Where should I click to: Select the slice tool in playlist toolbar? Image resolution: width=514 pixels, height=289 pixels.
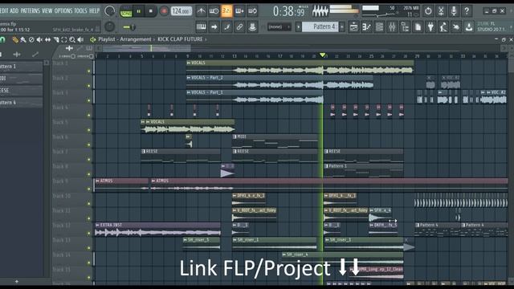55,39
